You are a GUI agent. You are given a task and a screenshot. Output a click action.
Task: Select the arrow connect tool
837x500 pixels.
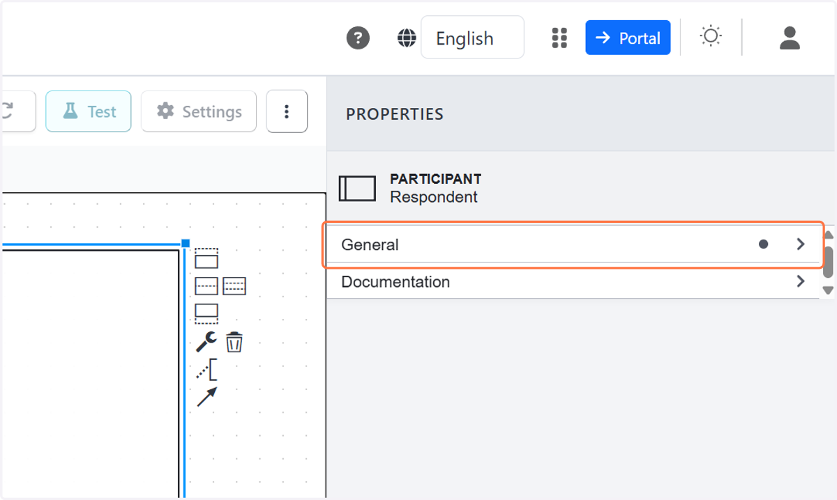[206, 397]
